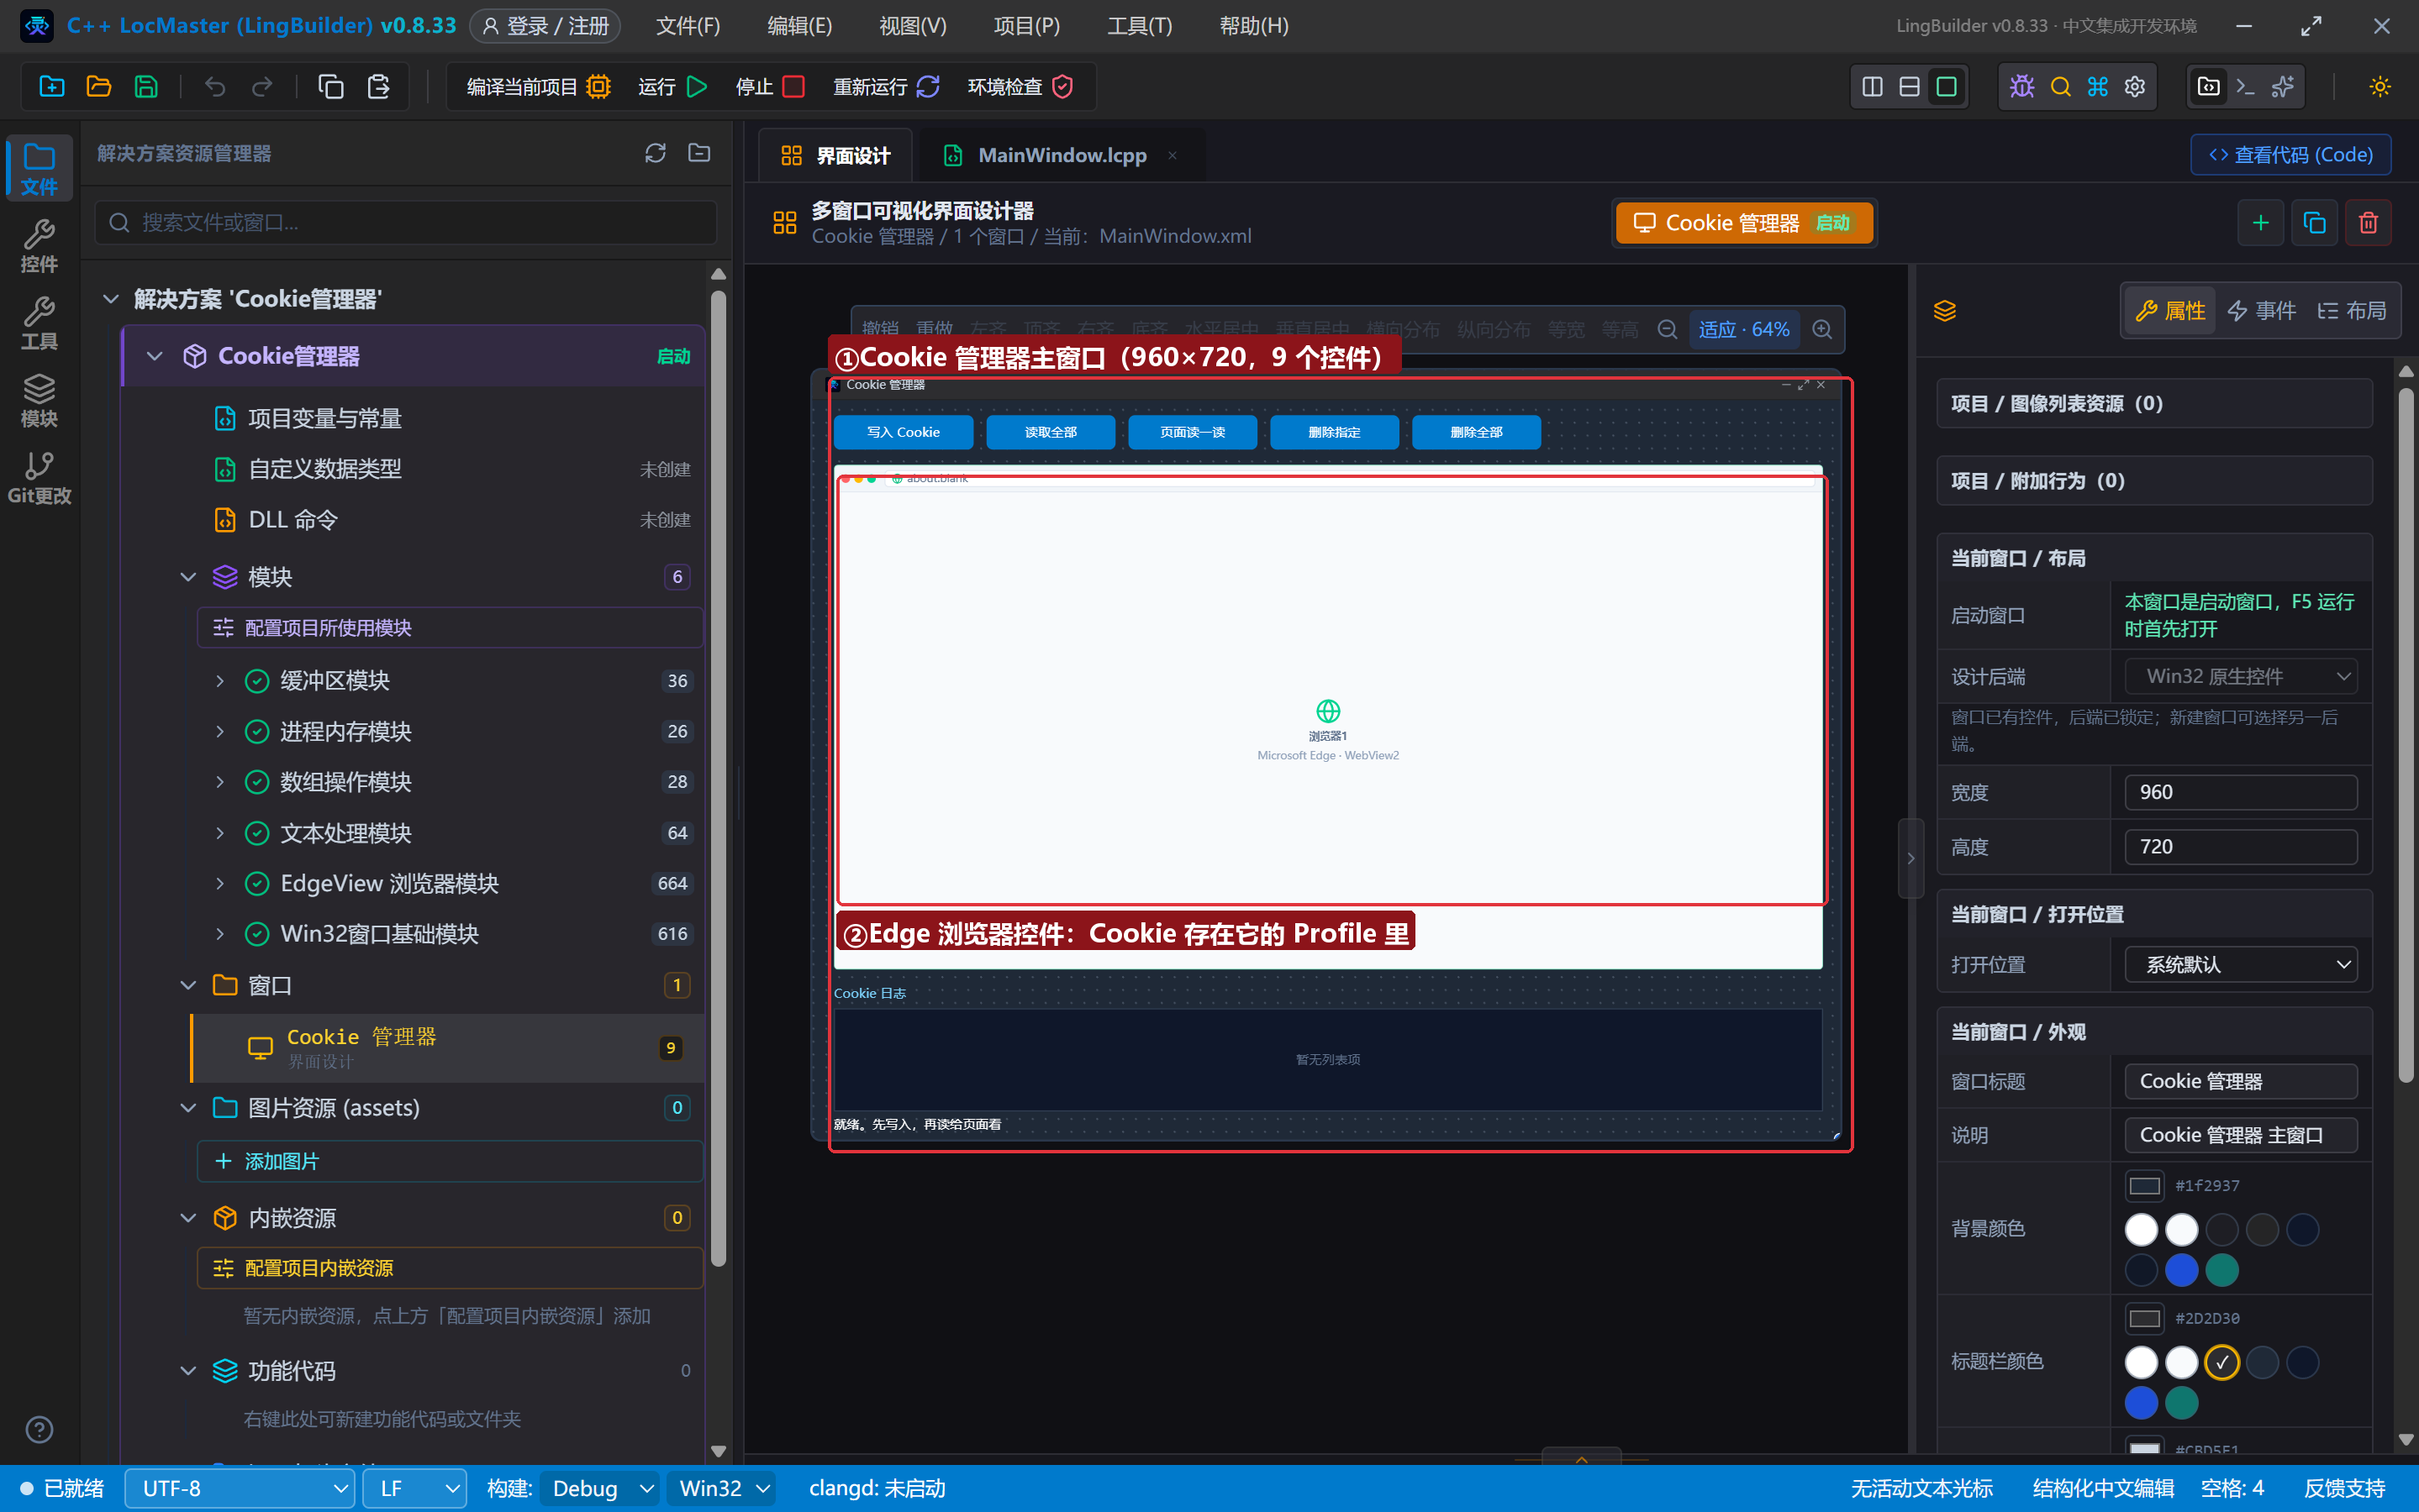The height and width of the screenshot is (1512, 2419).
Task: Click 配置项目所使用模块 button
Action: [451, 628]
